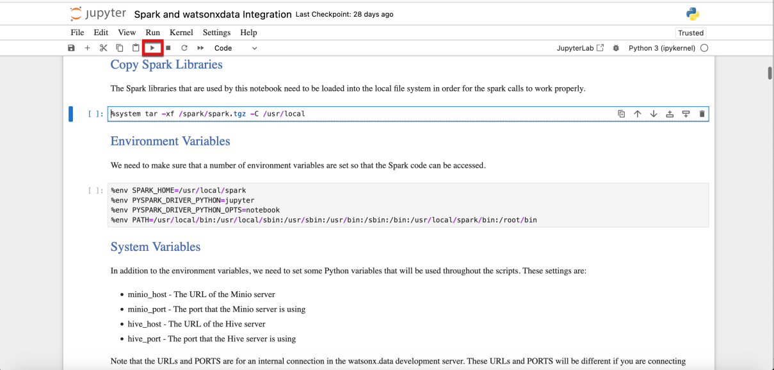The image size is (774, 370).
Task: Move the tar cell up with arrow icon
Action: click(x=638, y=114)
